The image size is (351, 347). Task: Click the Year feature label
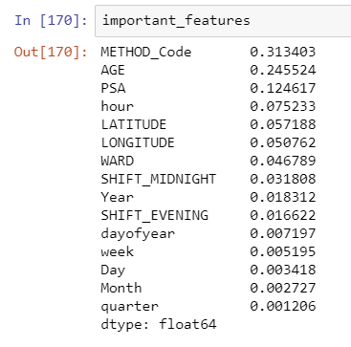117,197
